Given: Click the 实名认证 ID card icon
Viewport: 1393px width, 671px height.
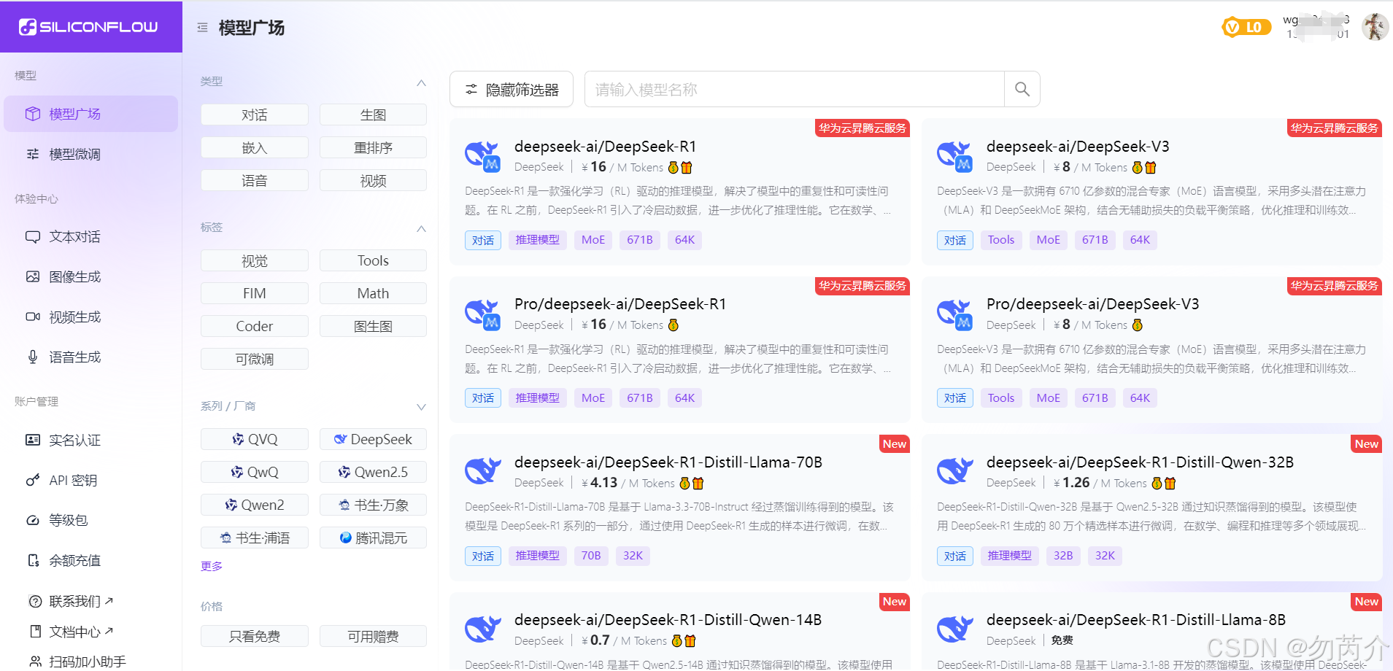Looking at the screenshot, I should tap(33, 440).
